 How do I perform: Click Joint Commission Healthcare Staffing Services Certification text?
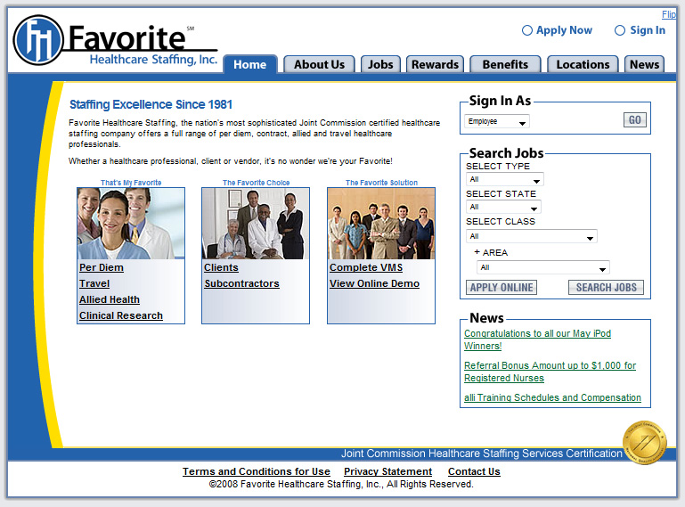pos(481,454)
